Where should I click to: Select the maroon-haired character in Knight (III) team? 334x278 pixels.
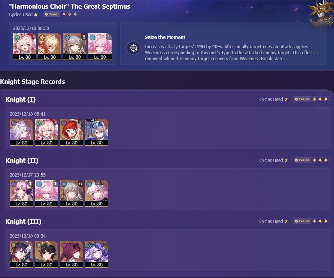(x=72, y=254)
